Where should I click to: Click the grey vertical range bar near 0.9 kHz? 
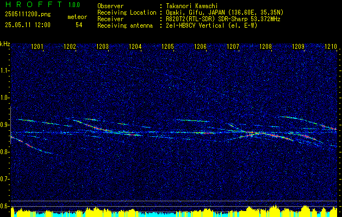point(10,125)
